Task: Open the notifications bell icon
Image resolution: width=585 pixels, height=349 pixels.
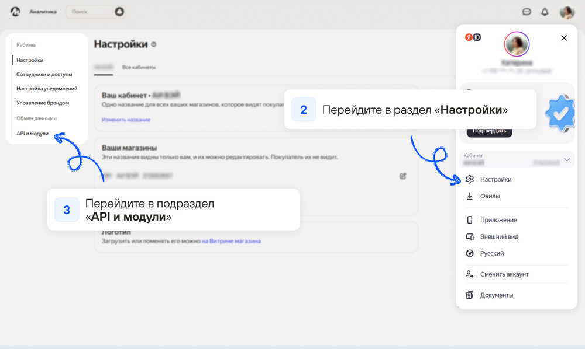Action: tap(545, 12)
